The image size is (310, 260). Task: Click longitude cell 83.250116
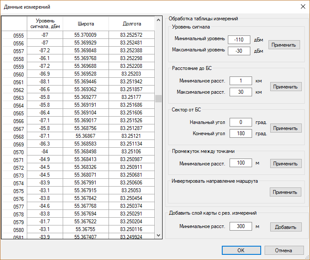(132, 229)
